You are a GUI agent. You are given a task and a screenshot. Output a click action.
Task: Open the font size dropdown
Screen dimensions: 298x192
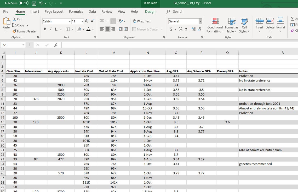point(82,21)
